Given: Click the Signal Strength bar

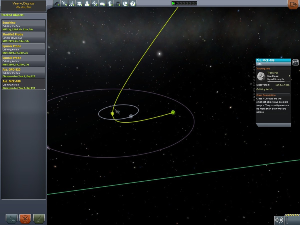Looking at the screenshot, I should (279, 81).
